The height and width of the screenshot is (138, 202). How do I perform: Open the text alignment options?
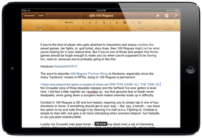[x=125, y=22]
